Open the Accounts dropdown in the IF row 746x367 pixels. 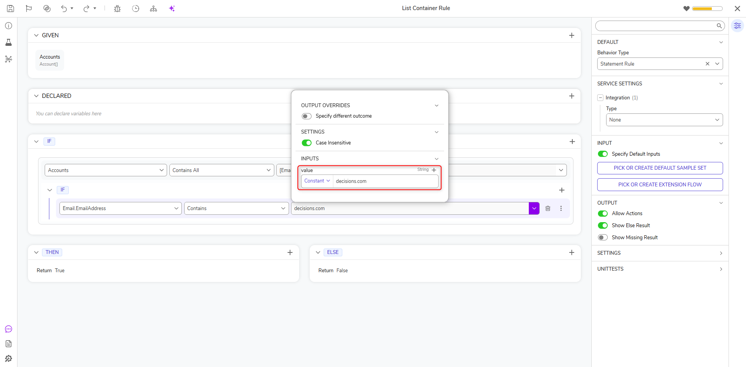tap(106, 170)
